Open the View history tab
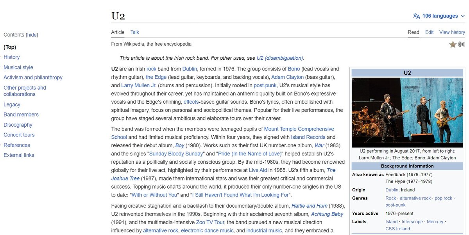Viewport: 469px width, 235px height. tap(452, 32)
